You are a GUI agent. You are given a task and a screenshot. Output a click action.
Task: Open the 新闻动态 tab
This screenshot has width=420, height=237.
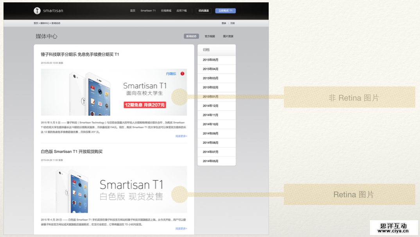190,36
